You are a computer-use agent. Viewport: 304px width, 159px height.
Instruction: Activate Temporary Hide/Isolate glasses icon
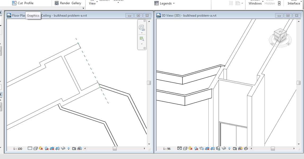click(63, 148)
